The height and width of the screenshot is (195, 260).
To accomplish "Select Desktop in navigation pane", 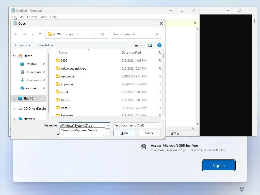I will tap(31, 64).
